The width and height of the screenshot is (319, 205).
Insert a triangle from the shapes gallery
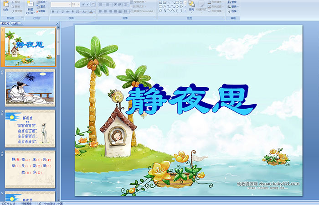pos(165,7)
